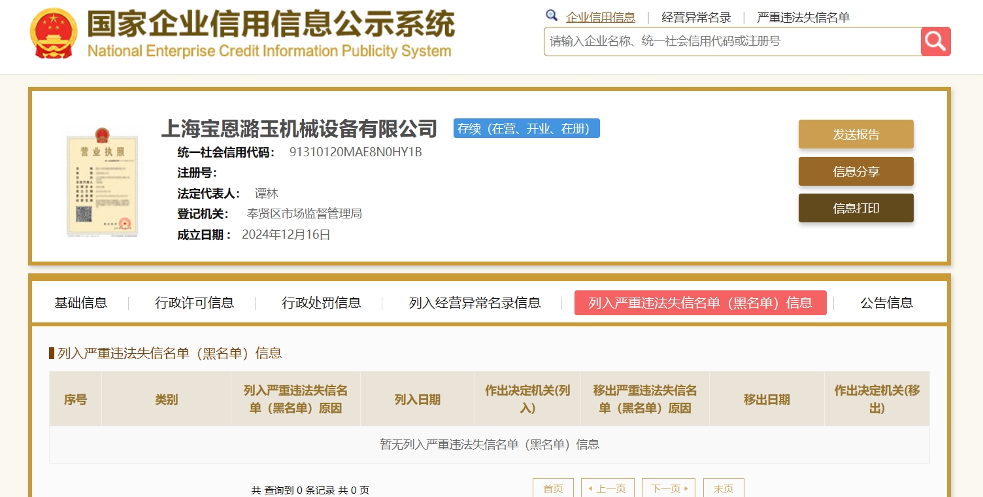983x497 pixels.
Task: Go to first page with 首页
Action: point(553,488)
